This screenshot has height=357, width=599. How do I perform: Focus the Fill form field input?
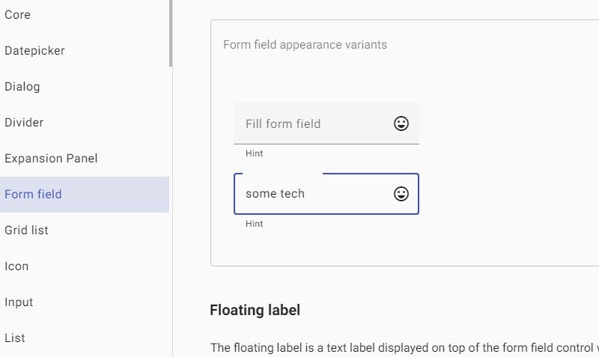coord(313,123)
